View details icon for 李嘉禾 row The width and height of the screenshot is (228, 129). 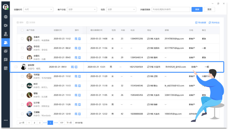click(x=76, y=39)
